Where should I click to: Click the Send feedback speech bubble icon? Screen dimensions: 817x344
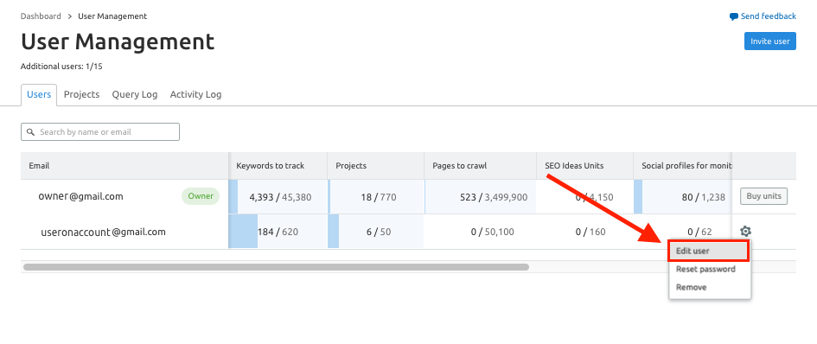click(x=734, y=16)
